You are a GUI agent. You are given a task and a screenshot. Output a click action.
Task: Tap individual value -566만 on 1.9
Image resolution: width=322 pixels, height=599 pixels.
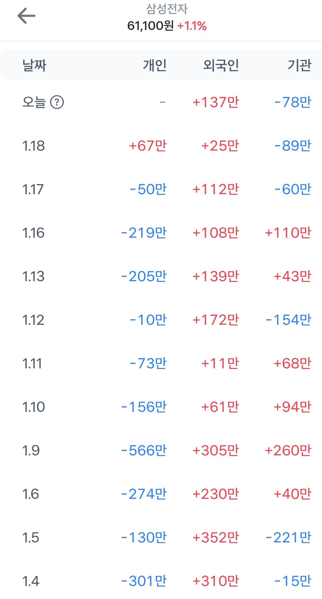pyautogui.click(x=144, y=450)
